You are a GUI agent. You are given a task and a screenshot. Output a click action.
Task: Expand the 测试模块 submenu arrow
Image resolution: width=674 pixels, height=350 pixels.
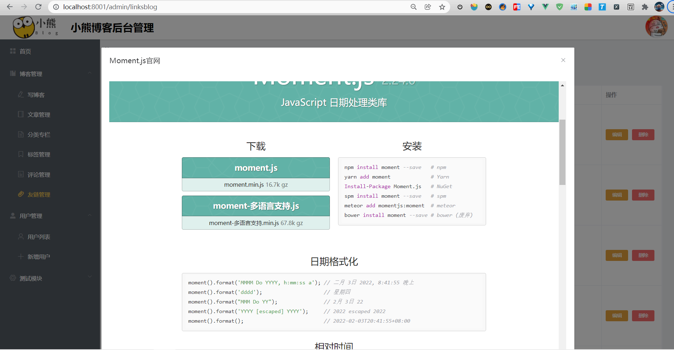point(90,277)
